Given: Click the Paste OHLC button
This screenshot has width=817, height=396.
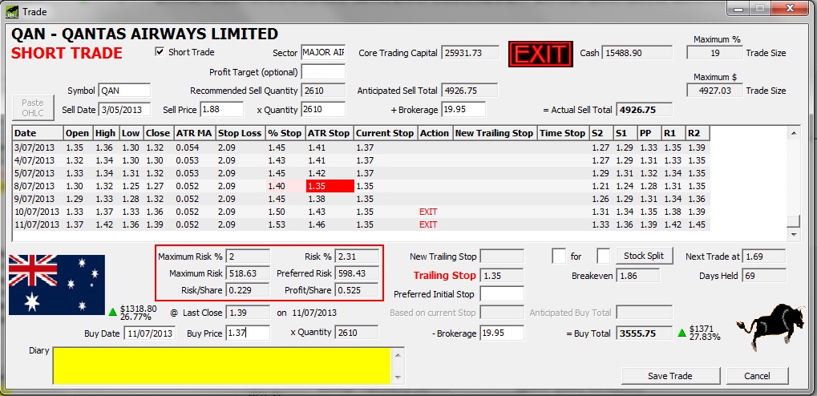Looking at the screenshot, I should point(32,107).
